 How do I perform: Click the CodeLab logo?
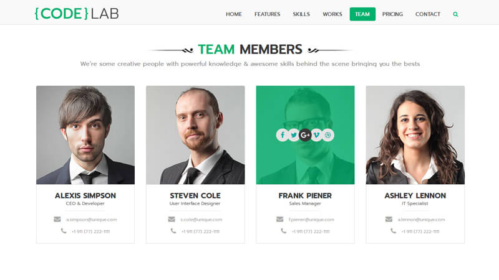click(x=77, y=14)
